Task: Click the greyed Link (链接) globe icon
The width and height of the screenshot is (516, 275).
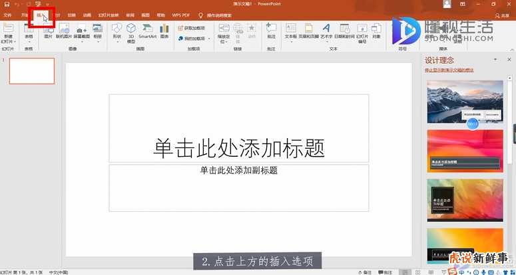Action: [x=238, y=29]
